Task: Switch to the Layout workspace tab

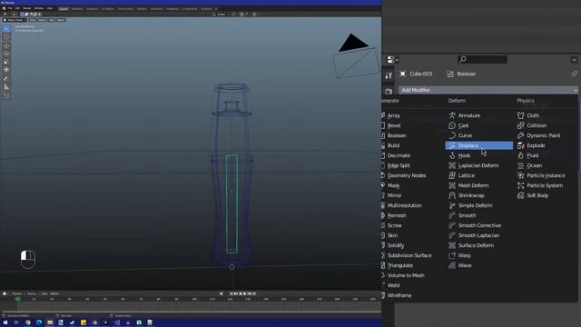Action: tap(64, 9)
